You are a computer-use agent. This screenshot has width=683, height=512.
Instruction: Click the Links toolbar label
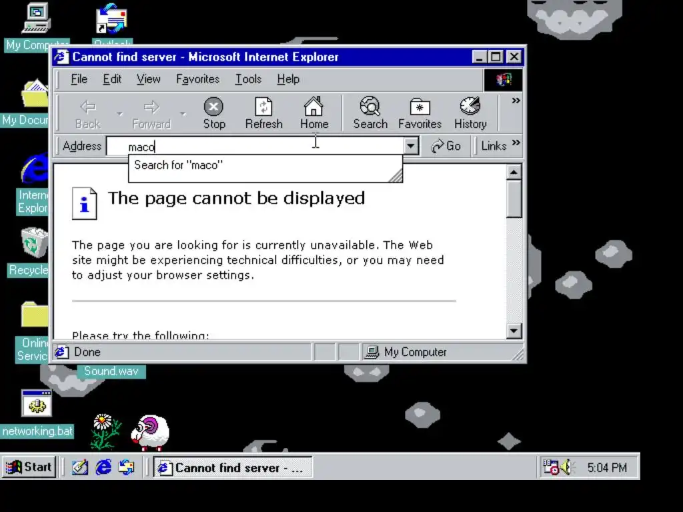(x=494, y=146)
